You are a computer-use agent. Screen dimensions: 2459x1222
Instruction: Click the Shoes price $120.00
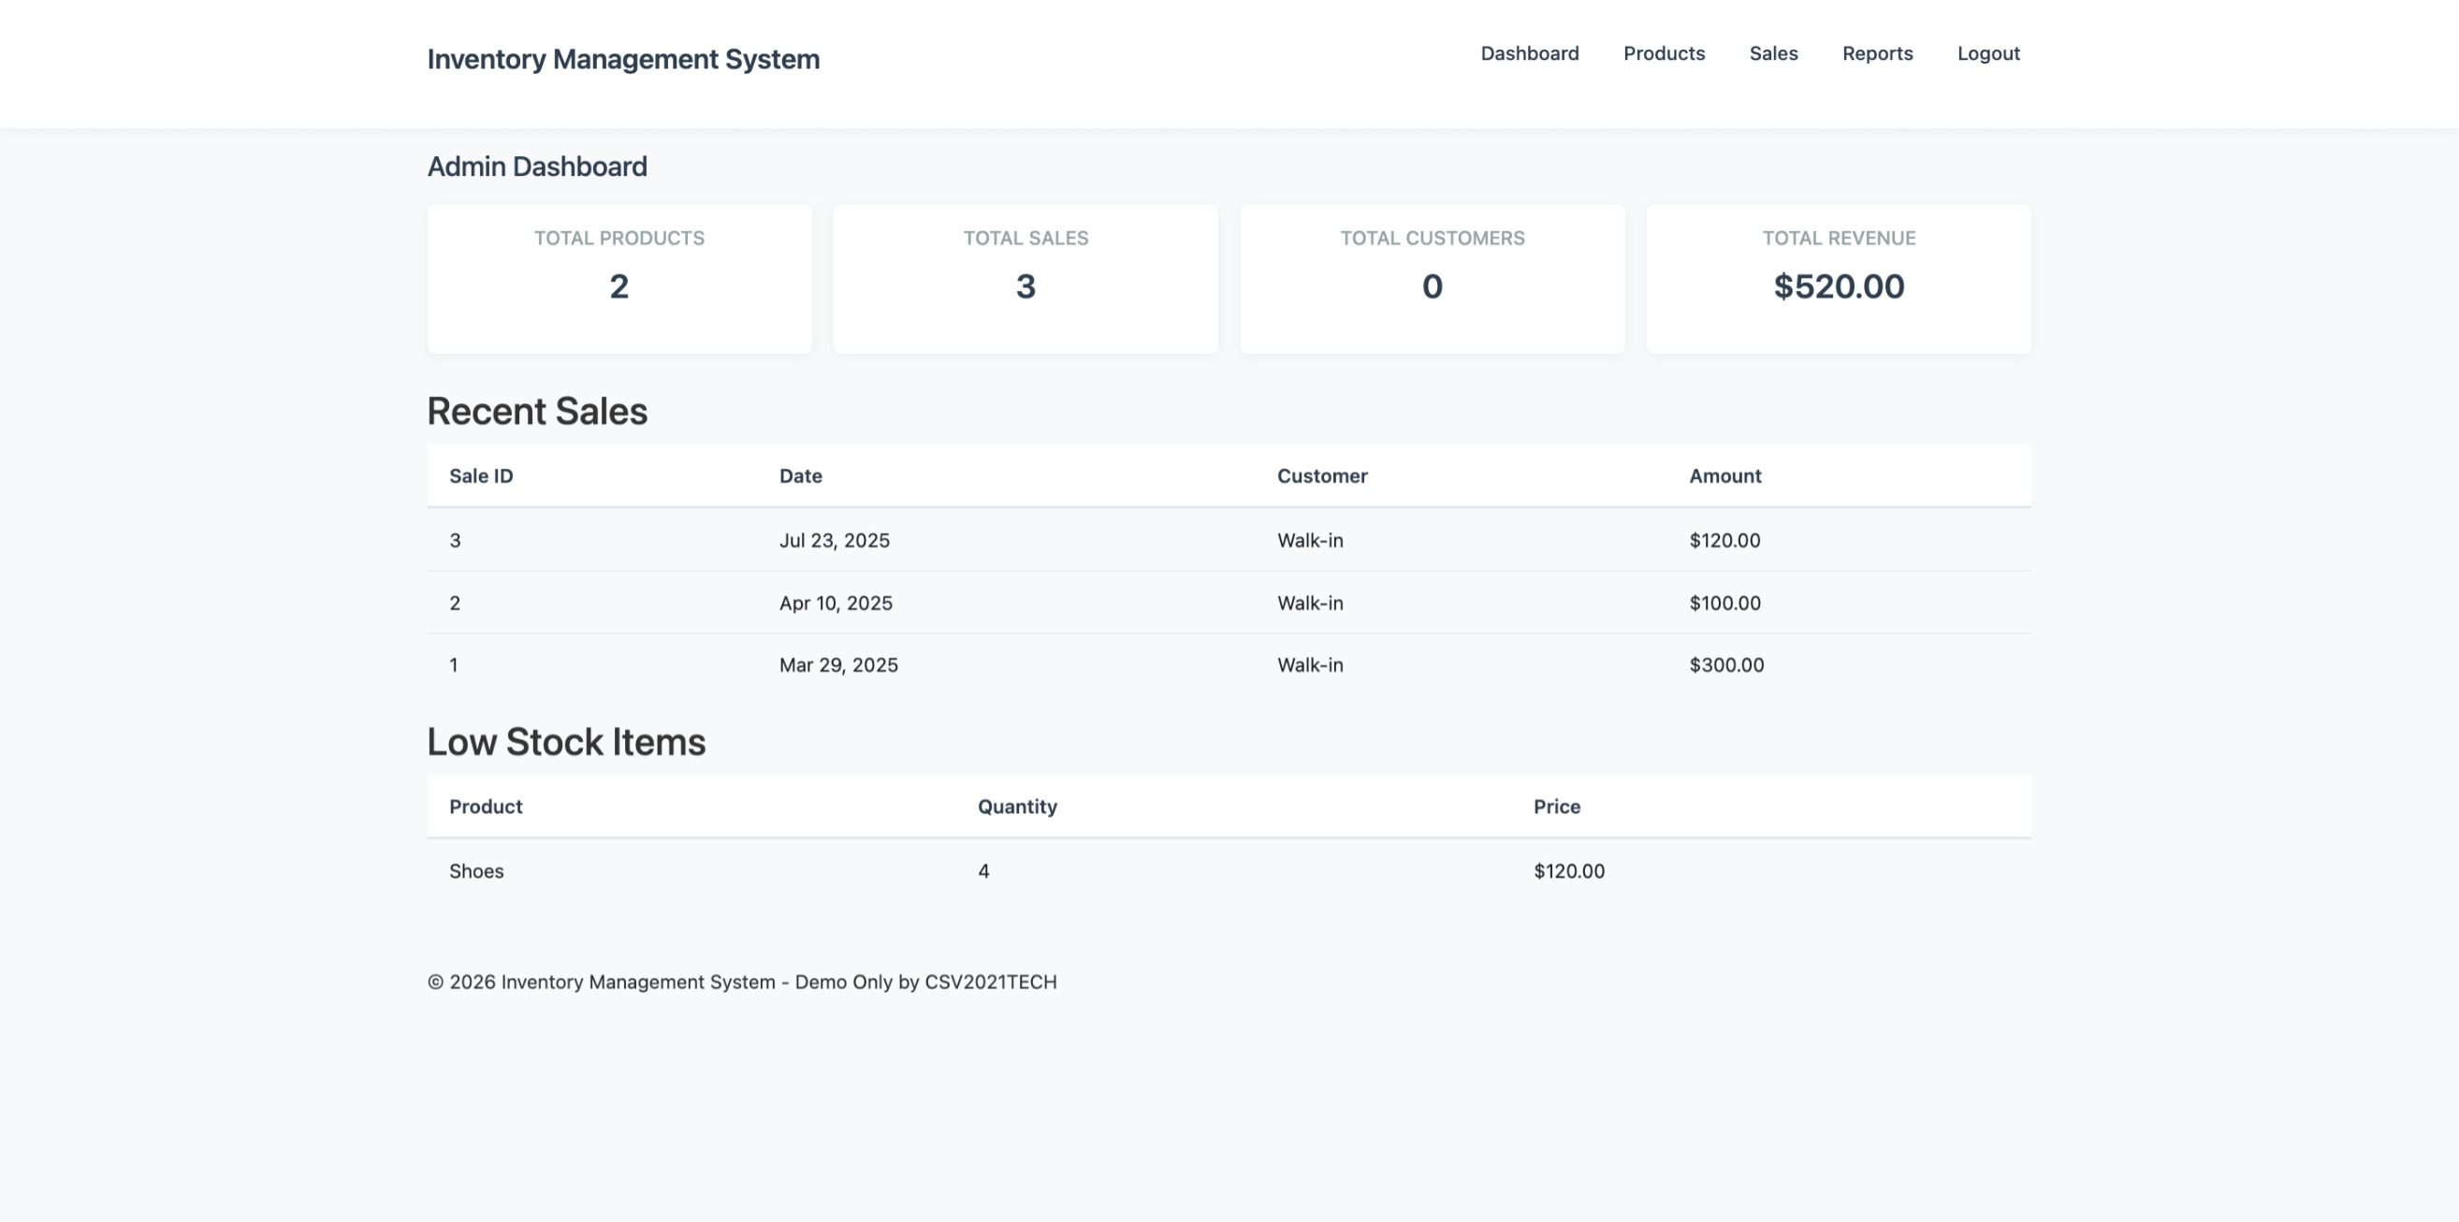[1568, 871]
